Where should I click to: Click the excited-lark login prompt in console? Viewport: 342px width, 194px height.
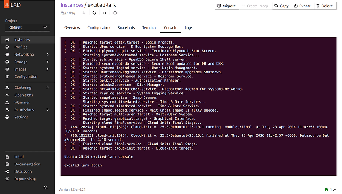[84, 165]
